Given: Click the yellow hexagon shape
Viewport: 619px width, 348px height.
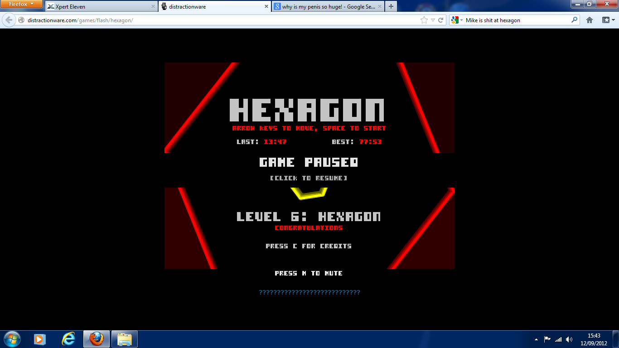Looking at the screenshot, I should (x=309, y=193).
